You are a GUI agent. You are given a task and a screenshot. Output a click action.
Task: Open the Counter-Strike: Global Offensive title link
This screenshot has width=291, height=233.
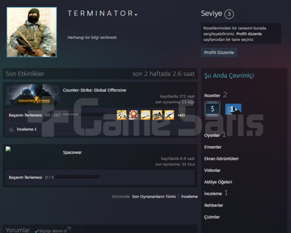pos(94,90)
